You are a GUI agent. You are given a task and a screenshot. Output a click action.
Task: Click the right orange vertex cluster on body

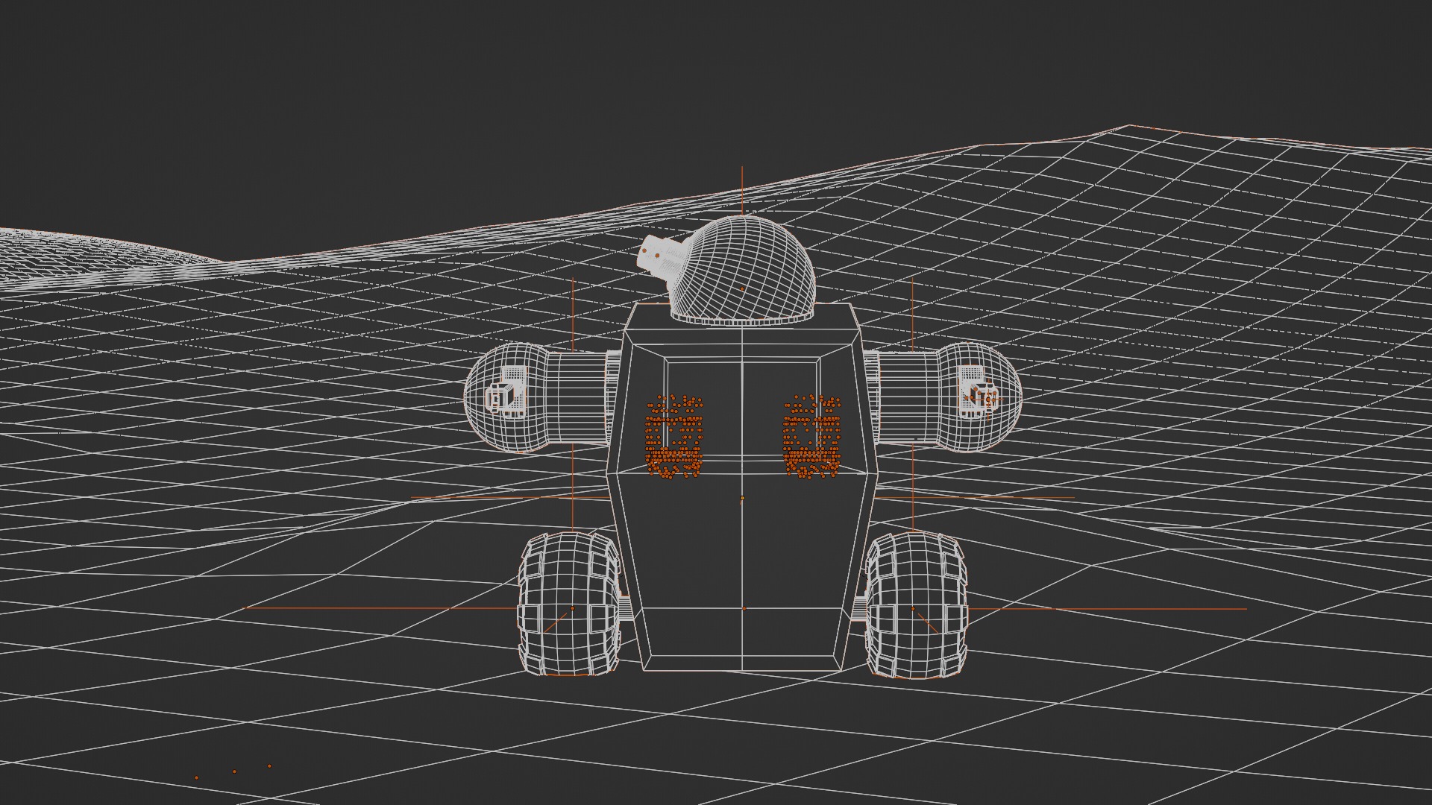click(812, 437)
